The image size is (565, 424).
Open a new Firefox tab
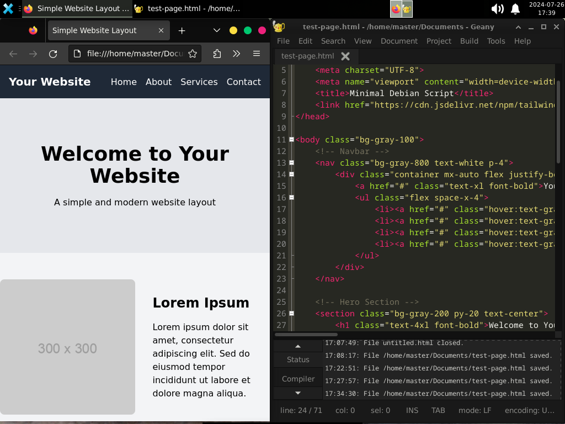[x=182, y=30]
